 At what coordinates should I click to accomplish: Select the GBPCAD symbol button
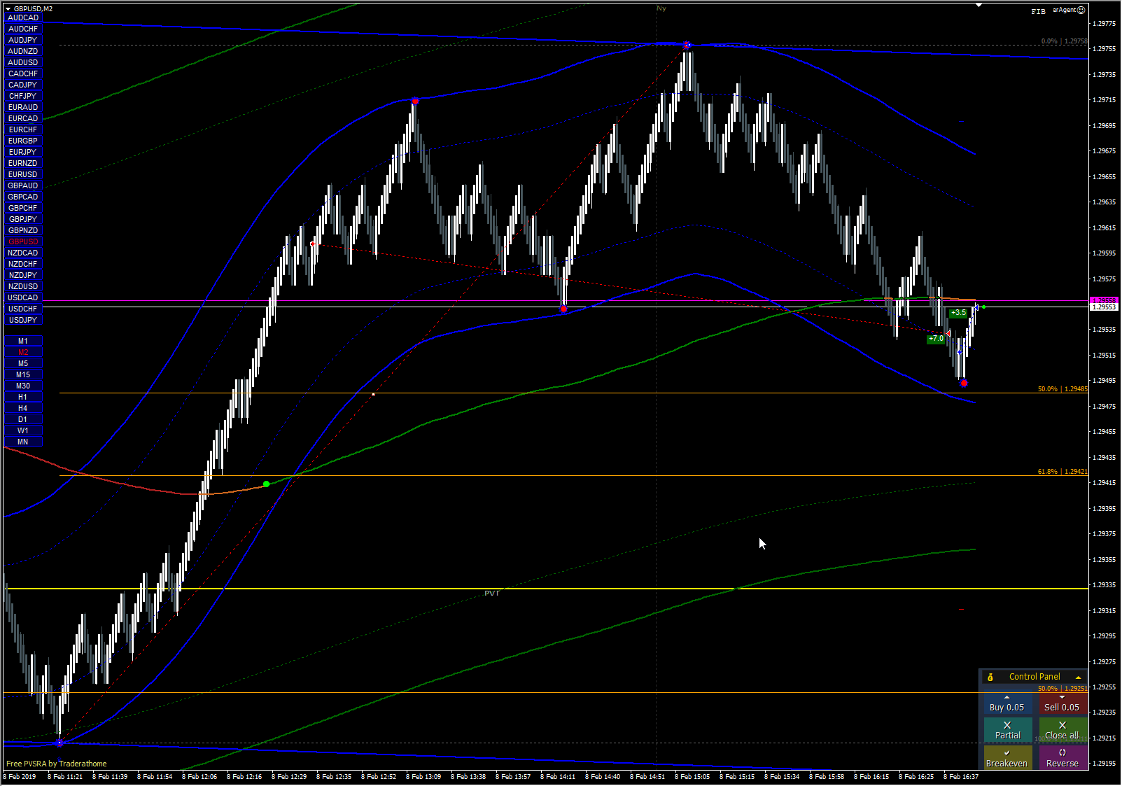coord(23,197)
